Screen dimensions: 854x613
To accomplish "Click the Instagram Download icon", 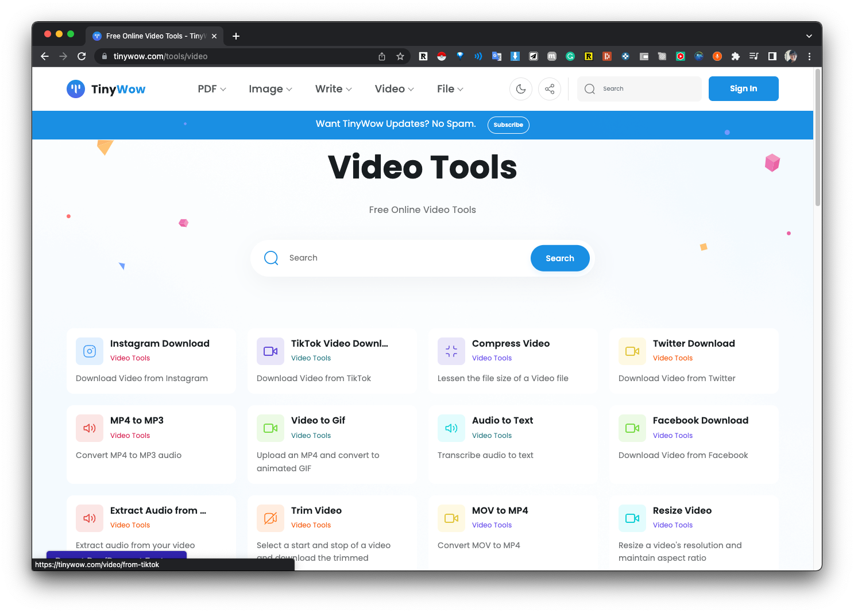I will pos(90,351).
